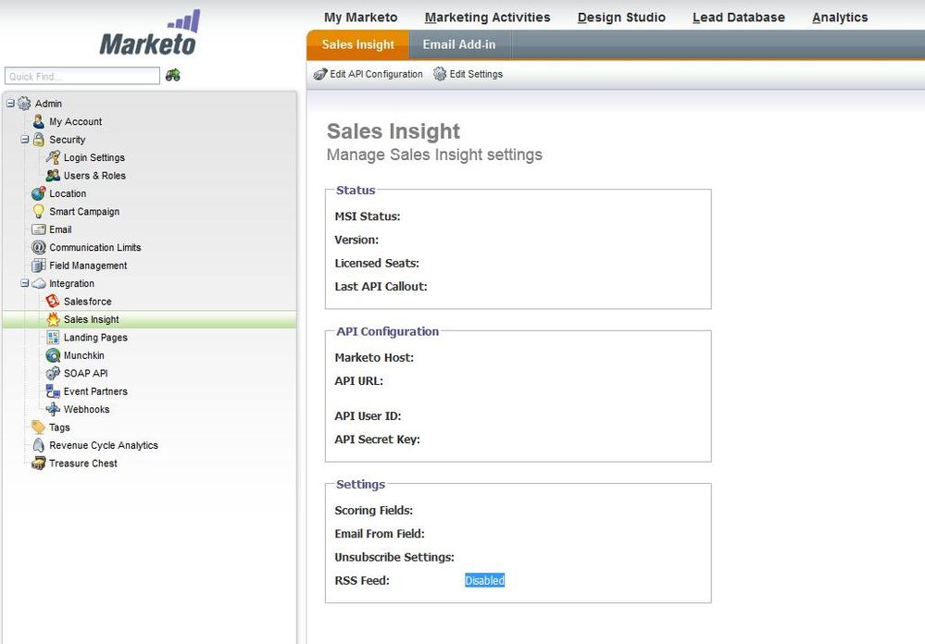Open the Design Studio menu
This screenshot has height=644, width=925.
(x=621, y=17)
